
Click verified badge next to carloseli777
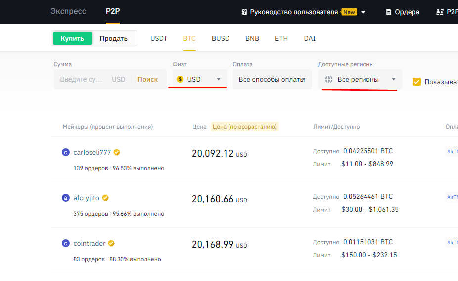pyautogui.click(x=117, y=152)
